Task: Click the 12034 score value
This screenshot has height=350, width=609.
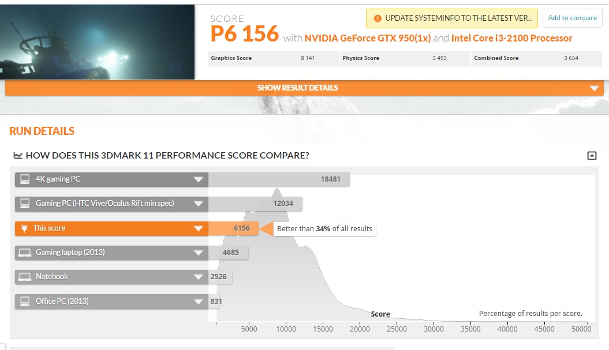Action: pos(283,204)
